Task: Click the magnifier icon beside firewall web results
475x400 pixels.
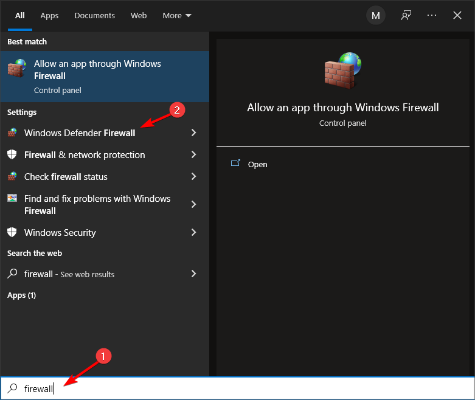Action: click(x=12, y=274)
